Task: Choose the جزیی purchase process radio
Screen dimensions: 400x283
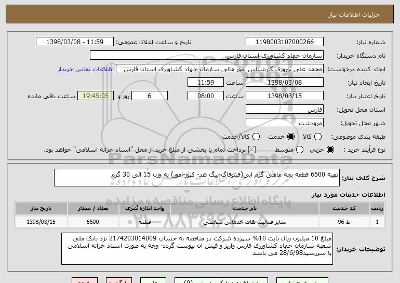Action: [330, 150]
